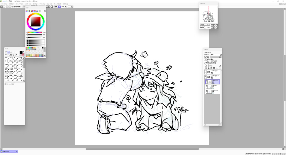Collapse the レイヤーセット2 layer folder
This screenshot has height=155, width=286.
[208, 77]
